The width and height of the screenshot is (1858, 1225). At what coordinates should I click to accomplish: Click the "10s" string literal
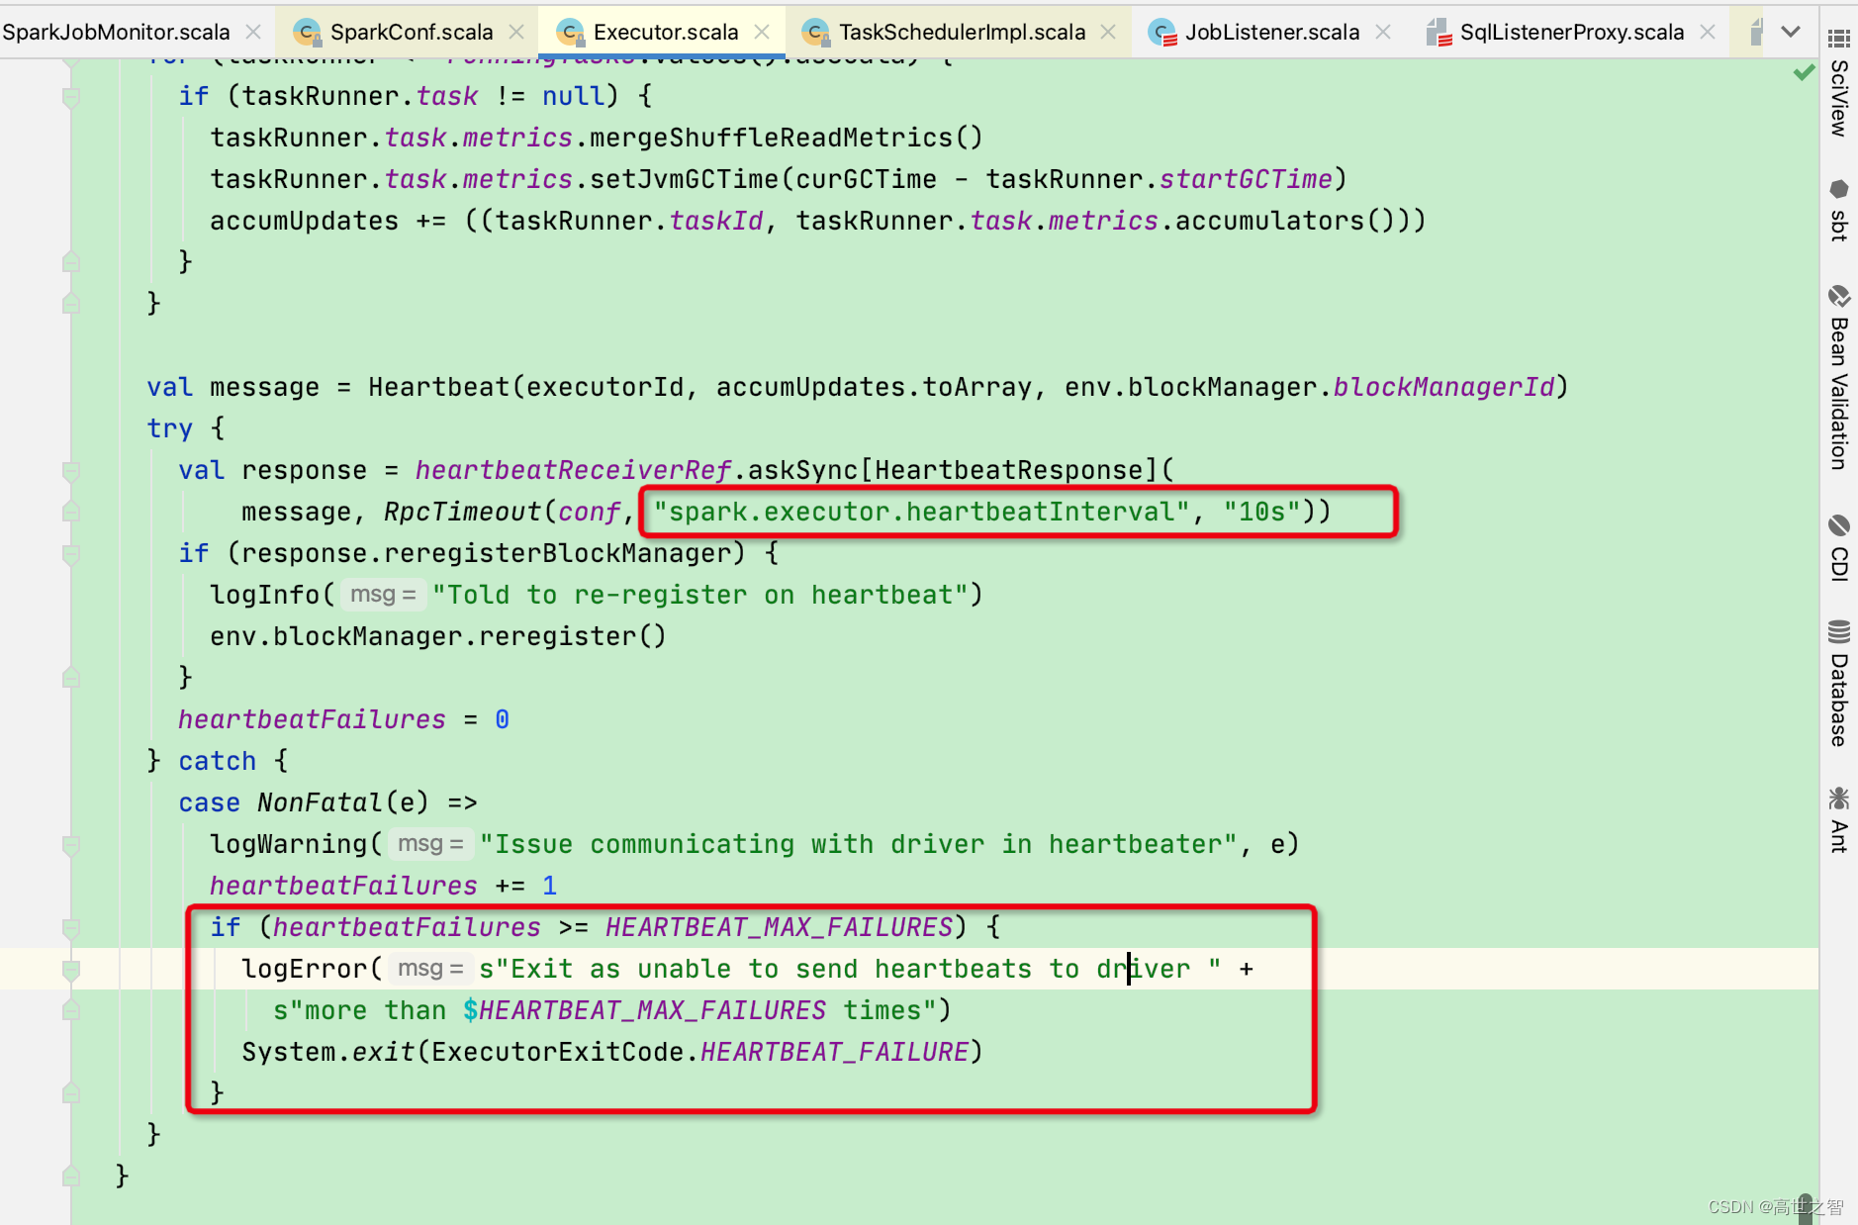pos(1261,512)
